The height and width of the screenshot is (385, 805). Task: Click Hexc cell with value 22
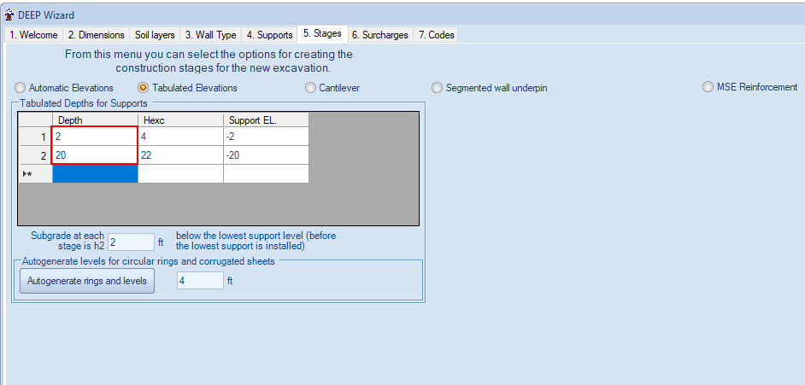pyautogui.click(x=180, y=155)
